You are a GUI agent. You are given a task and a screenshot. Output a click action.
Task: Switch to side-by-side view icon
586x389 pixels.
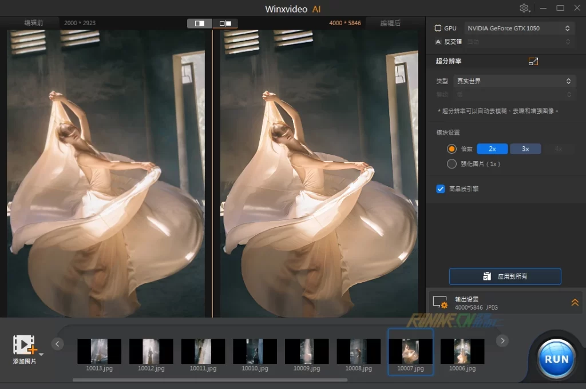tap(225, 23)
